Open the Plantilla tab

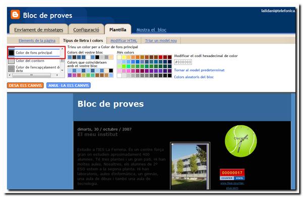[118, 30]
